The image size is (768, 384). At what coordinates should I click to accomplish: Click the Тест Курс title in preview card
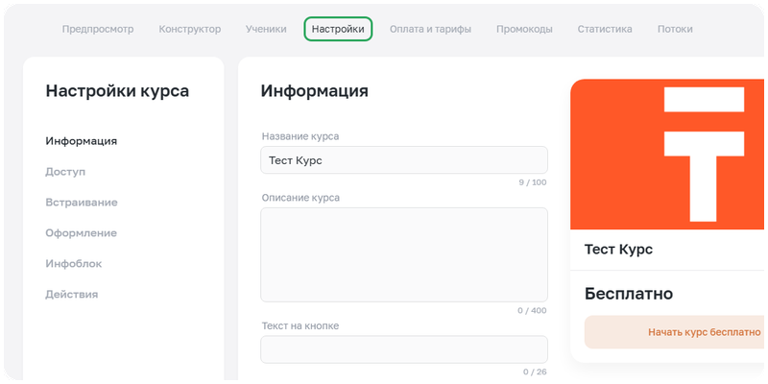pos(618,250)
